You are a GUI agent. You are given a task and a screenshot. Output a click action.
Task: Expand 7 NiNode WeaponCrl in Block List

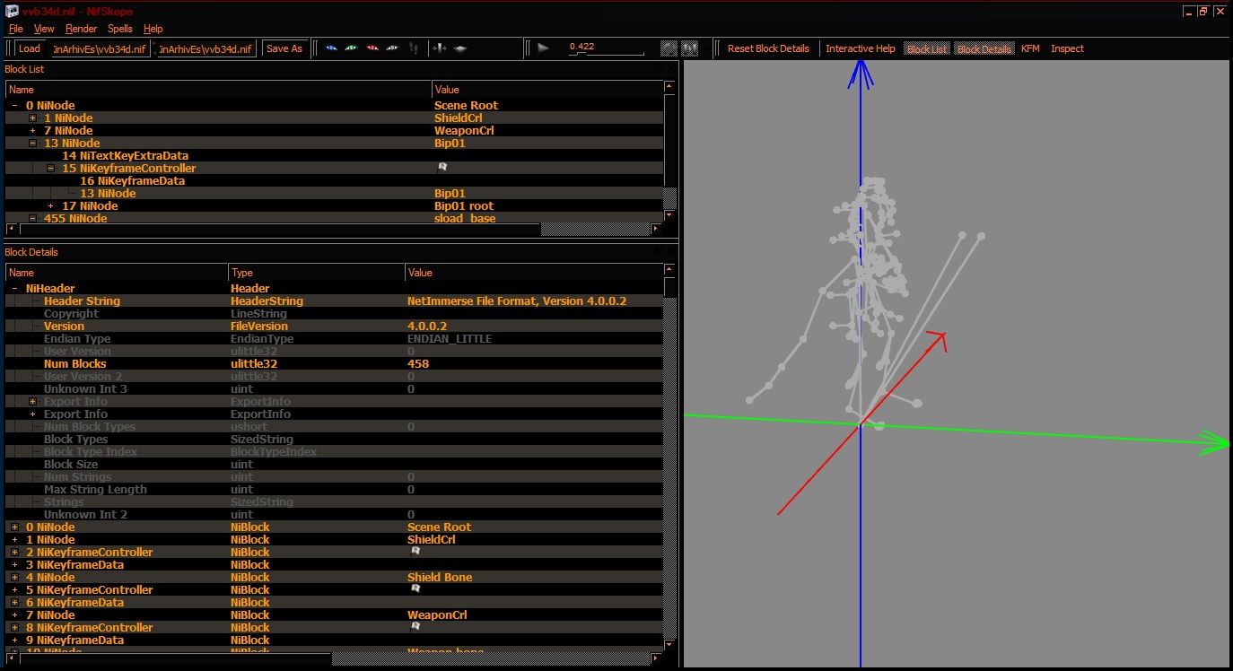click(x=33, y=131)
